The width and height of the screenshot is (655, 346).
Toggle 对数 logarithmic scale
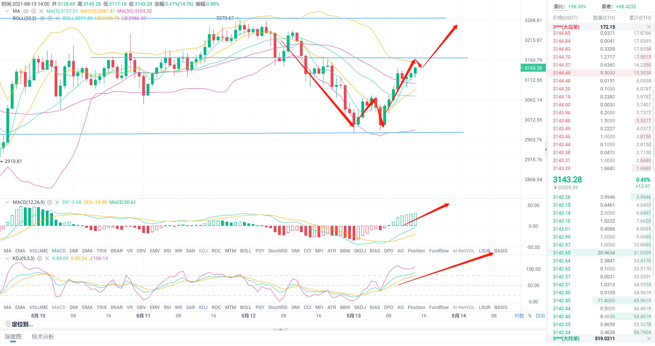tap(519, 316)
